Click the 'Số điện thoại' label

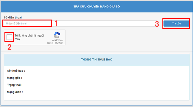point(13,17)
